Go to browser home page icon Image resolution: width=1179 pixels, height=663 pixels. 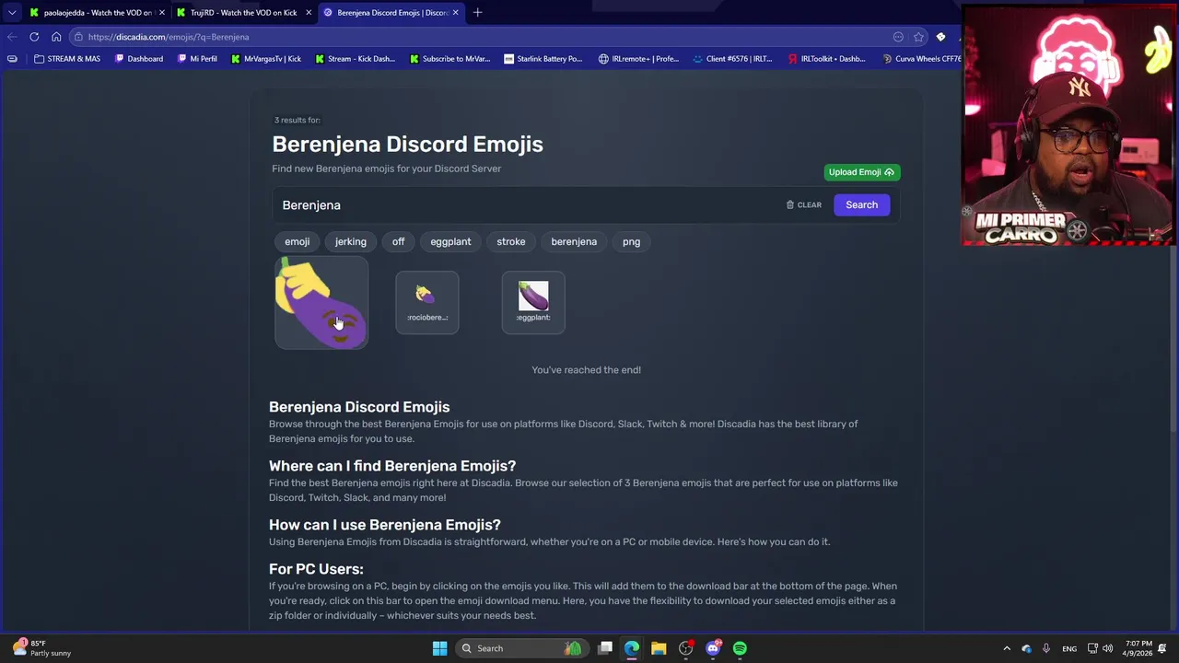pyautogui.click(x=56, y=37)
